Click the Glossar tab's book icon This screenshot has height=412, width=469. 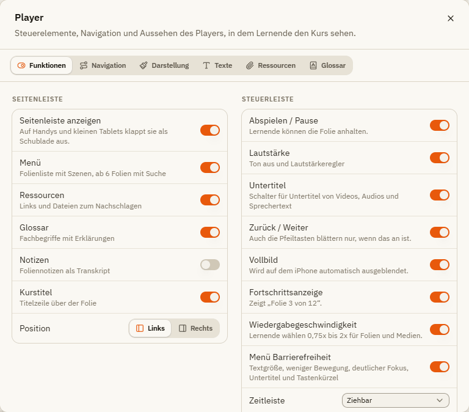pos(313,65)
